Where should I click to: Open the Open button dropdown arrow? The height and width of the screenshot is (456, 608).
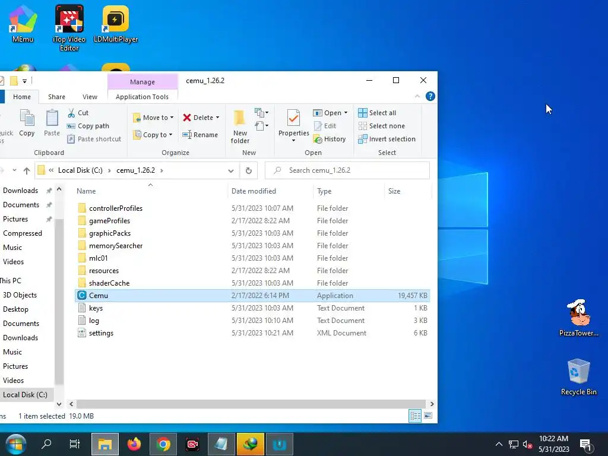346,113
